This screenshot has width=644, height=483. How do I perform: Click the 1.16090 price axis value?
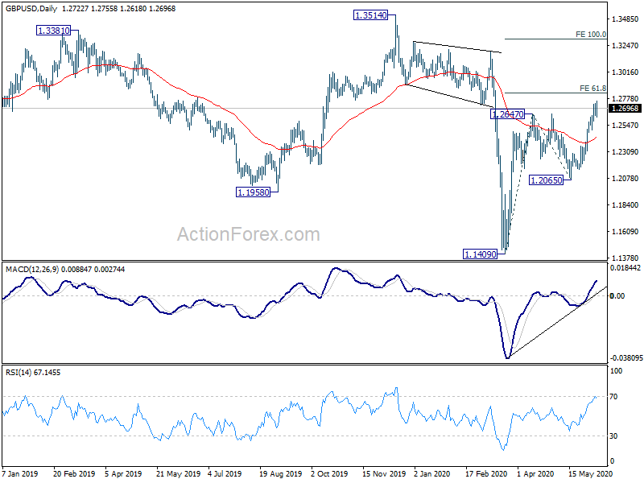[x=625, y=232]
